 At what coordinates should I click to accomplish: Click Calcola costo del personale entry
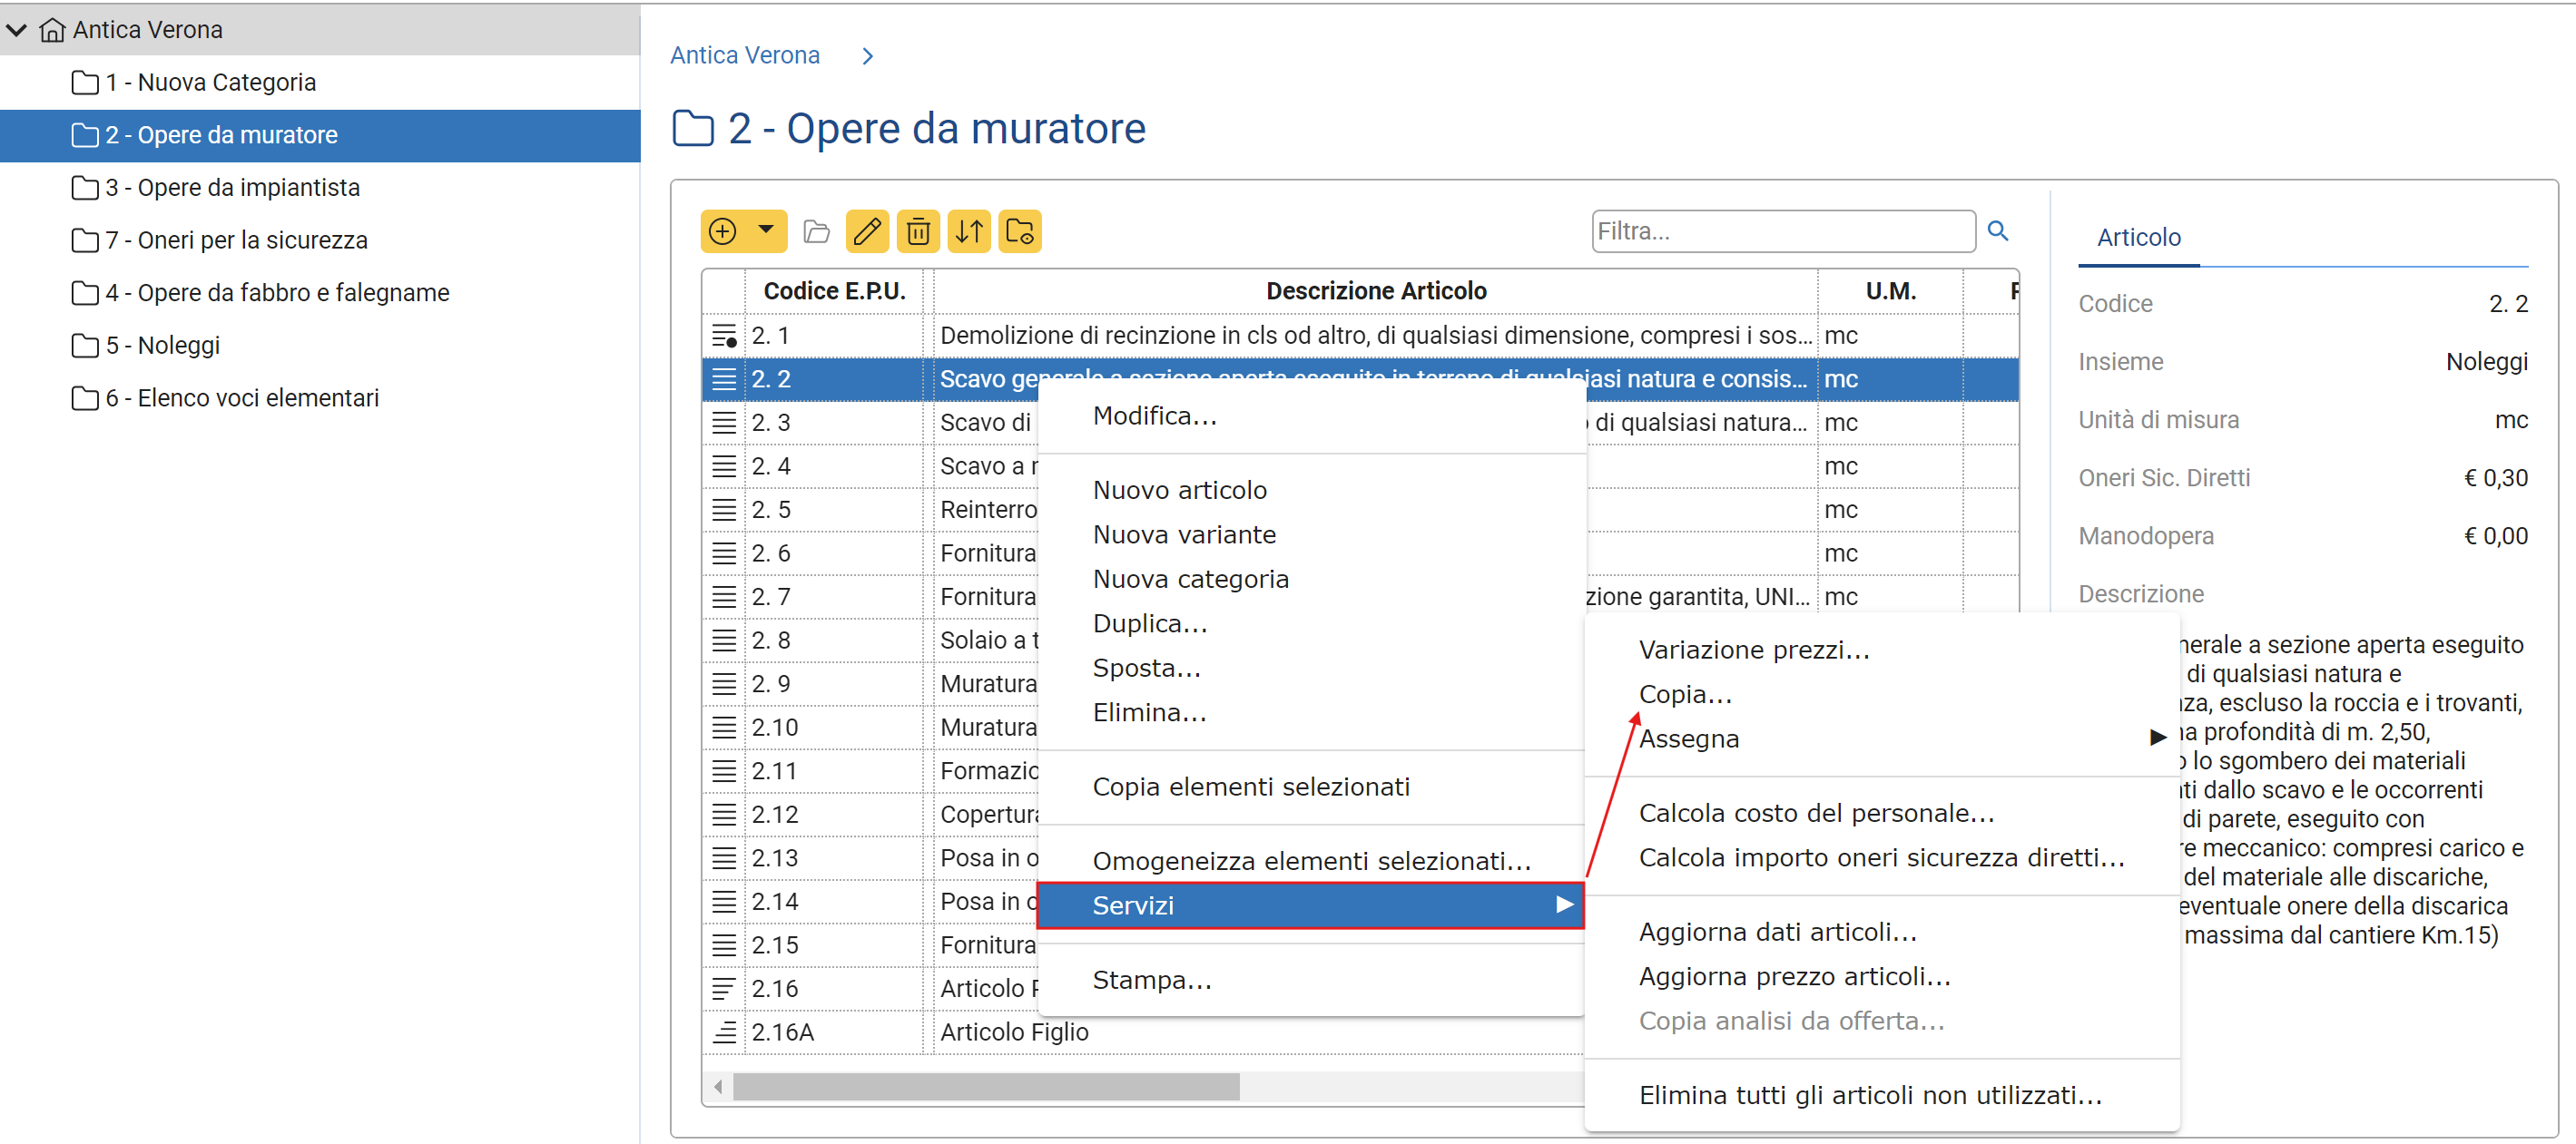coord(1816,812)
